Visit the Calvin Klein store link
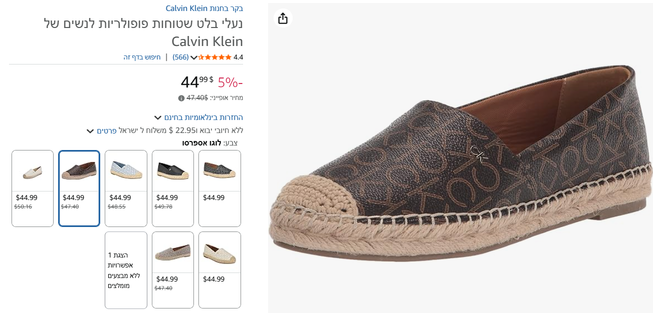Image resolution: width=653 pixels, height=313 pixels. tap(204, 8)
